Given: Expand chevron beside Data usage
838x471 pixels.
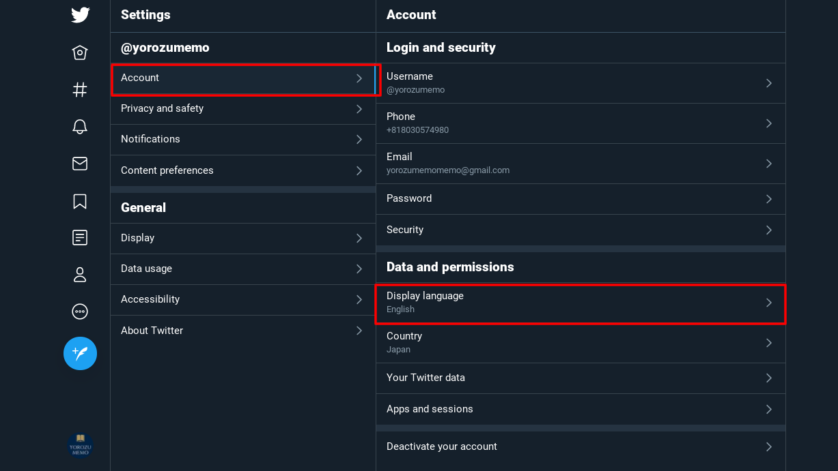Looking at the screenshot, I should (359, 269).
